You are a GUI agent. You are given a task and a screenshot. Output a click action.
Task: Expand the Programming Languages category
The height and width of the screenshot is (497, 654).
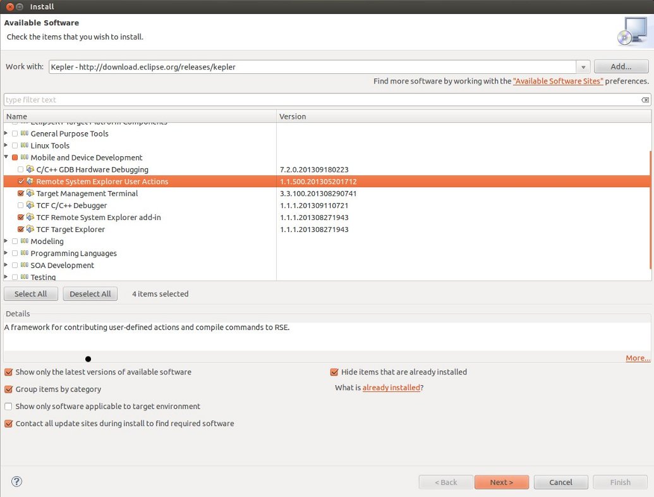(6, 254)
